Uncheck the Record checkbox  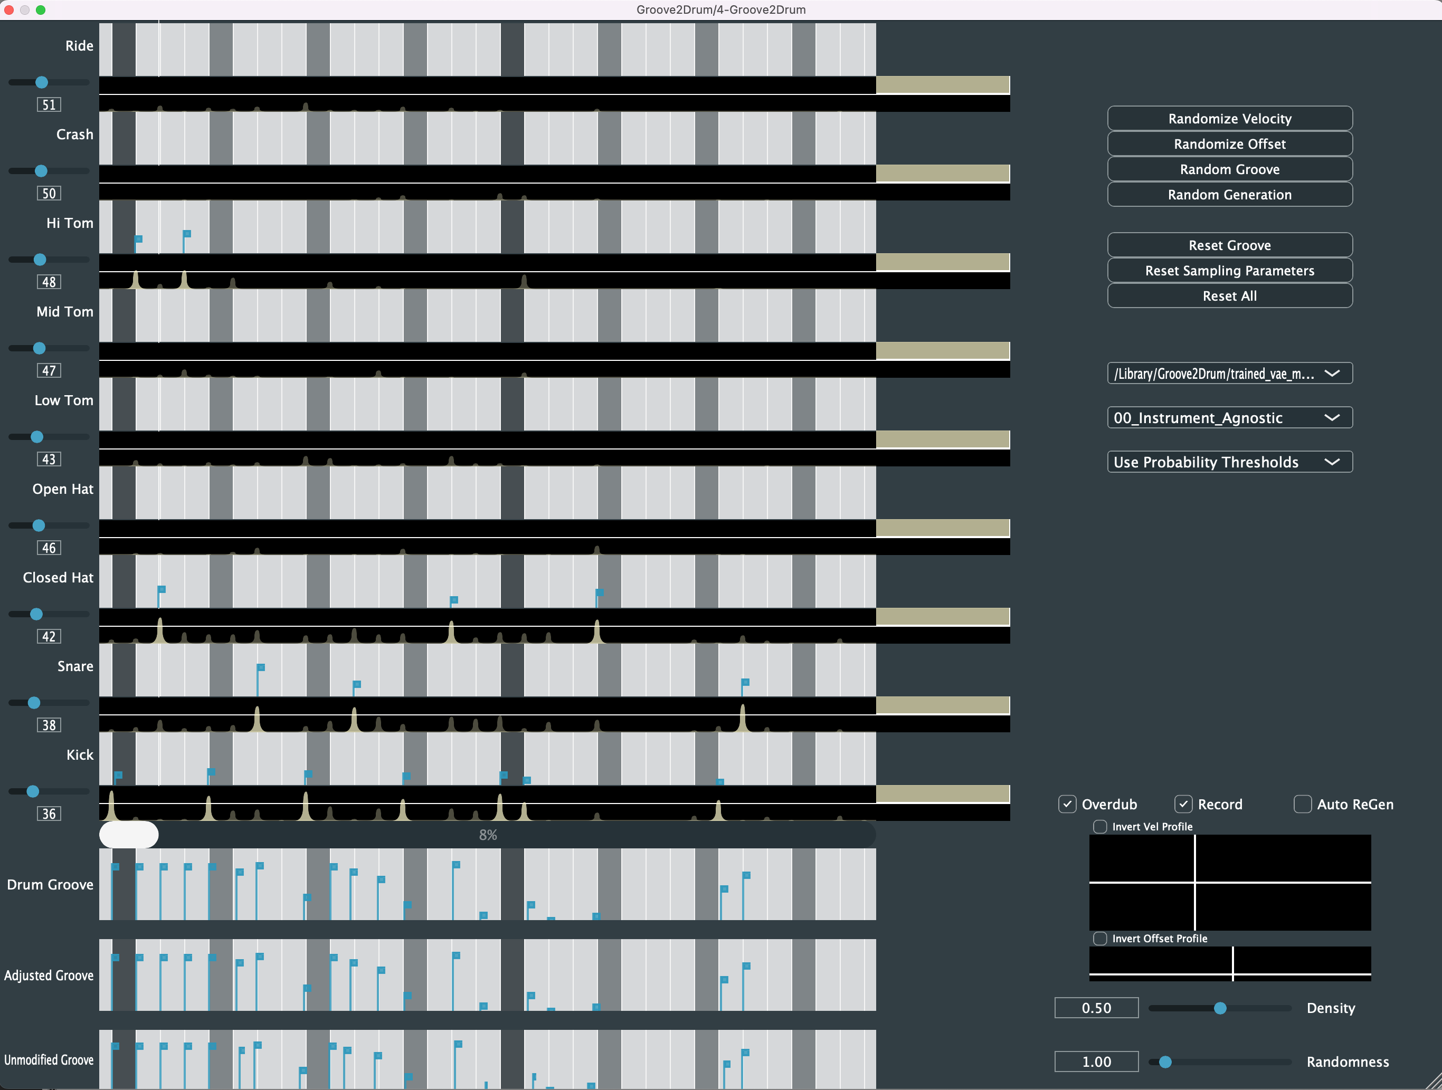click(1183, 804)
